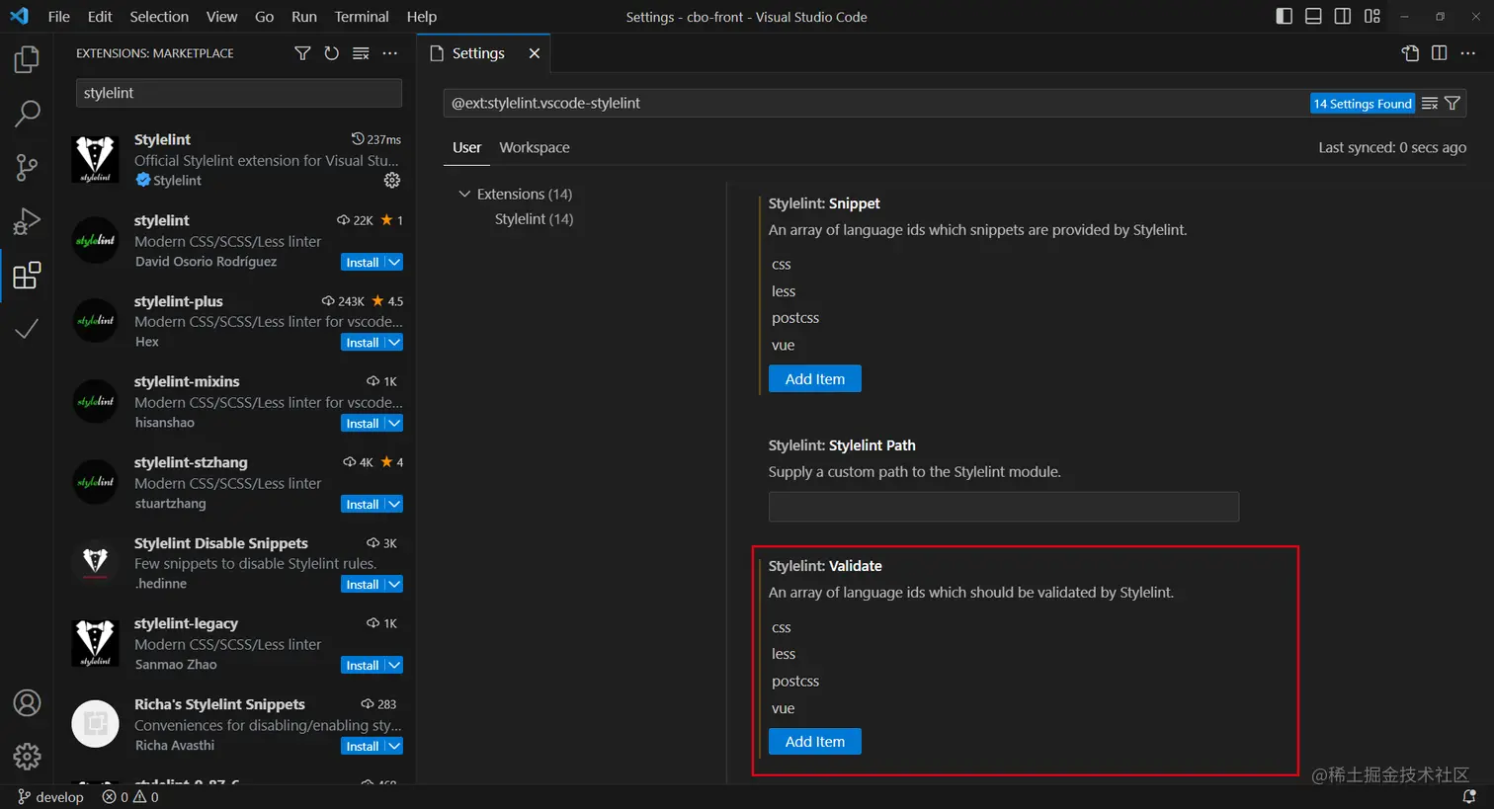Collapse the Extensions (14) settings tree

(x=464, y=194)
